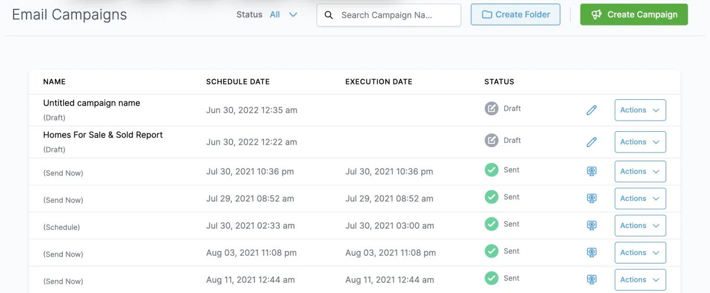Click the Create Campaign button
The height and width of the screenshot is (293, 710).
pos(634,15)
